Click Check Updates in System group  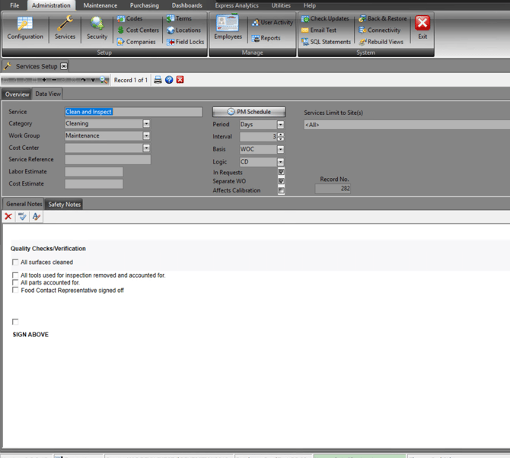(325, 19)
